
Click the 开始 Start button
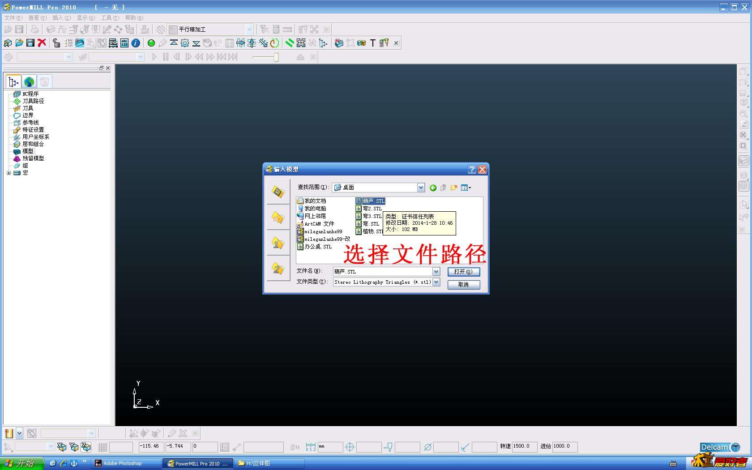coord(22,463)
